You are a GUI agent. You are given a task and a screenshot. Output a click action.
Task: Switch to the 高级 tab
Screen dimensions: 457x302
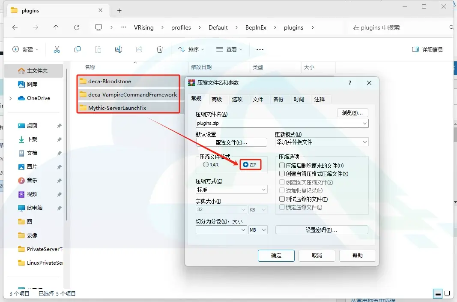click(x=217, y=100)
